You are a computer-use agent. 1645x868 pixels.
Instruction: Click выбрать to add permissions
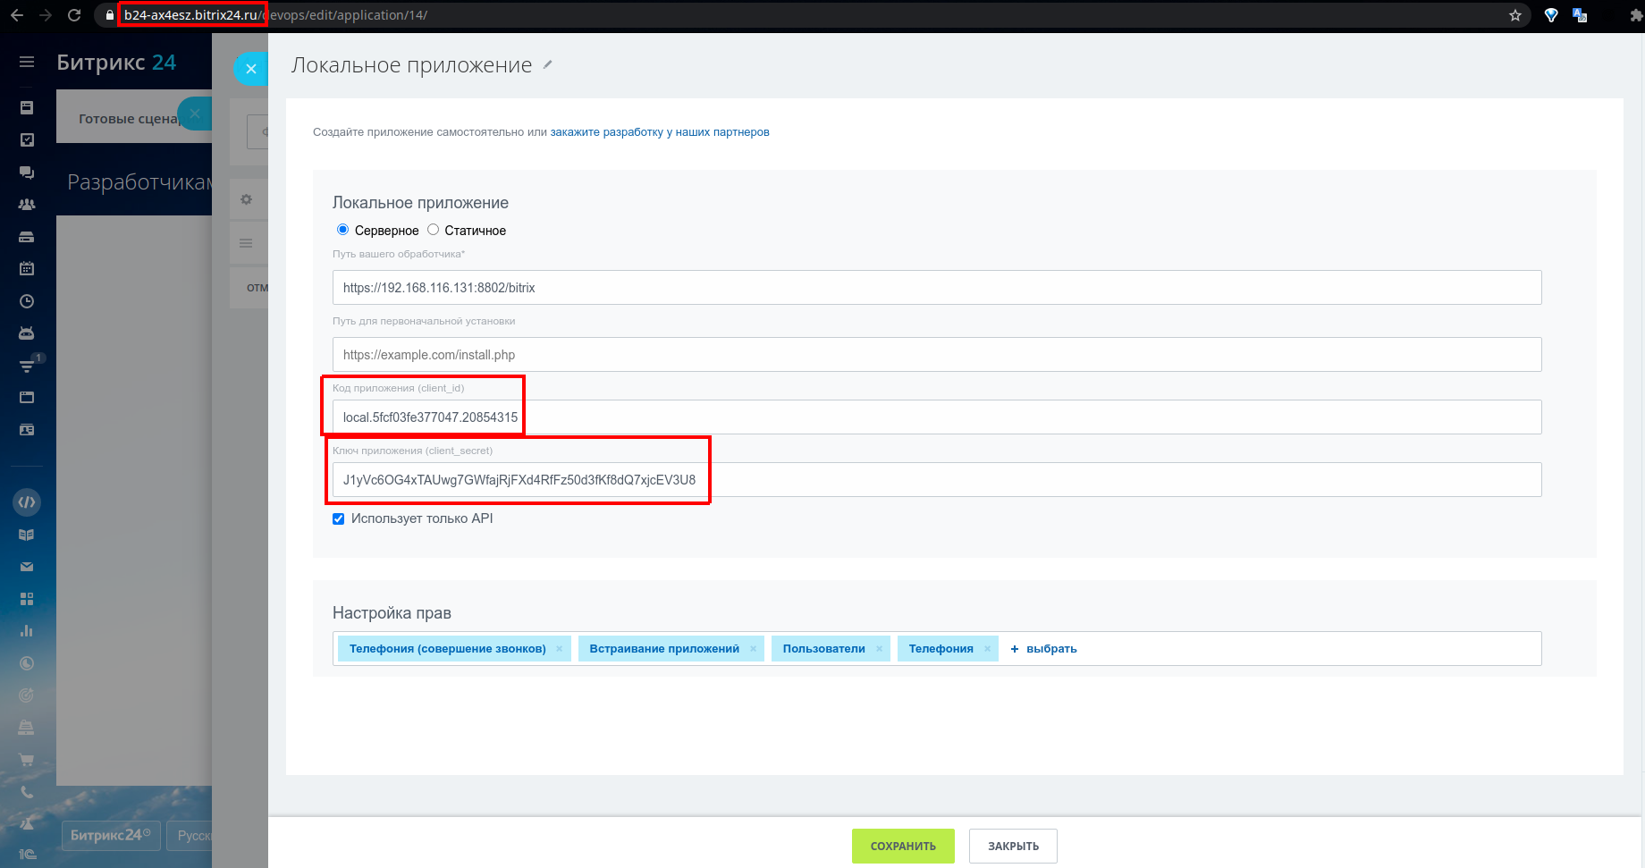[1043, 649]
